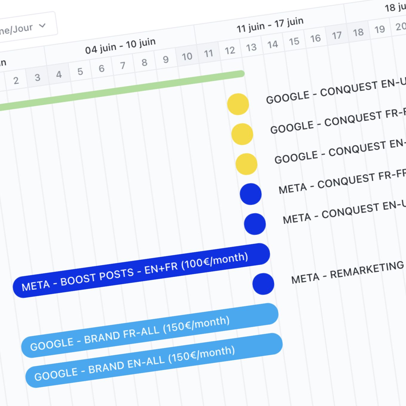This screenshot has height=406, width=406.
Task: Click day 7 in the timeline header
Action: click(123, 65)
